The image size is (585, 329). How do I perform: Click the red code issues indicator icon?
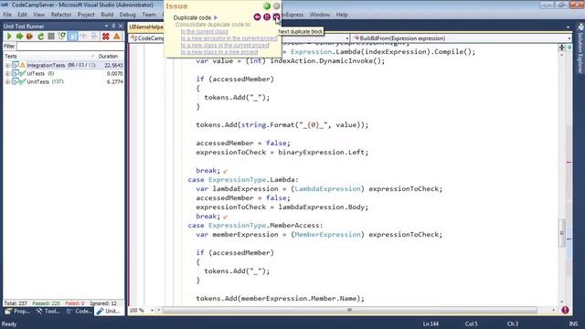pyautogui.click(x=565, y=310)
